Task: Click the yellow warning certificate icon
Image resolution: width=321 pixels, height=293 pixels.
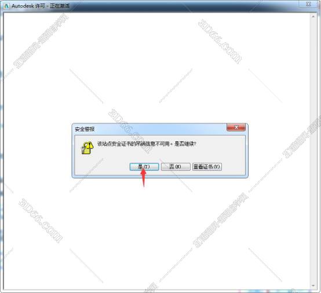Action: click(87, 147)
